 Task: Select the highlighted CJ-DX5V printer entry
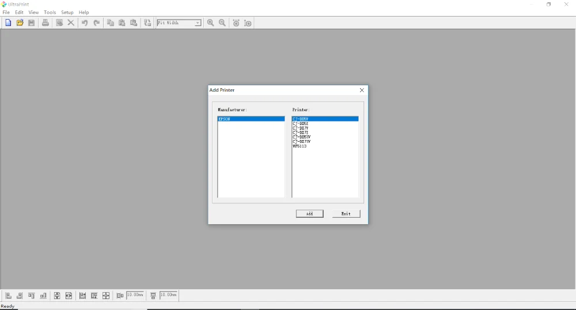(x=325, y=119)
